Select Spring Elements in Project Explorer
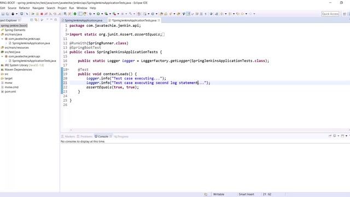Image resolution: width=350 pixels, height=197 pixels. (15, 30)
